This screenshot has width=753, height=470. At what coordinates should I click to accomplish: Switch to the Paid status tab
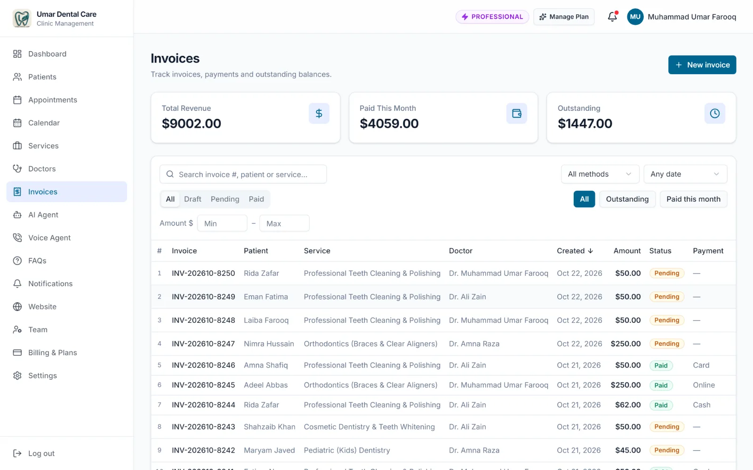[x=256, y=199]
